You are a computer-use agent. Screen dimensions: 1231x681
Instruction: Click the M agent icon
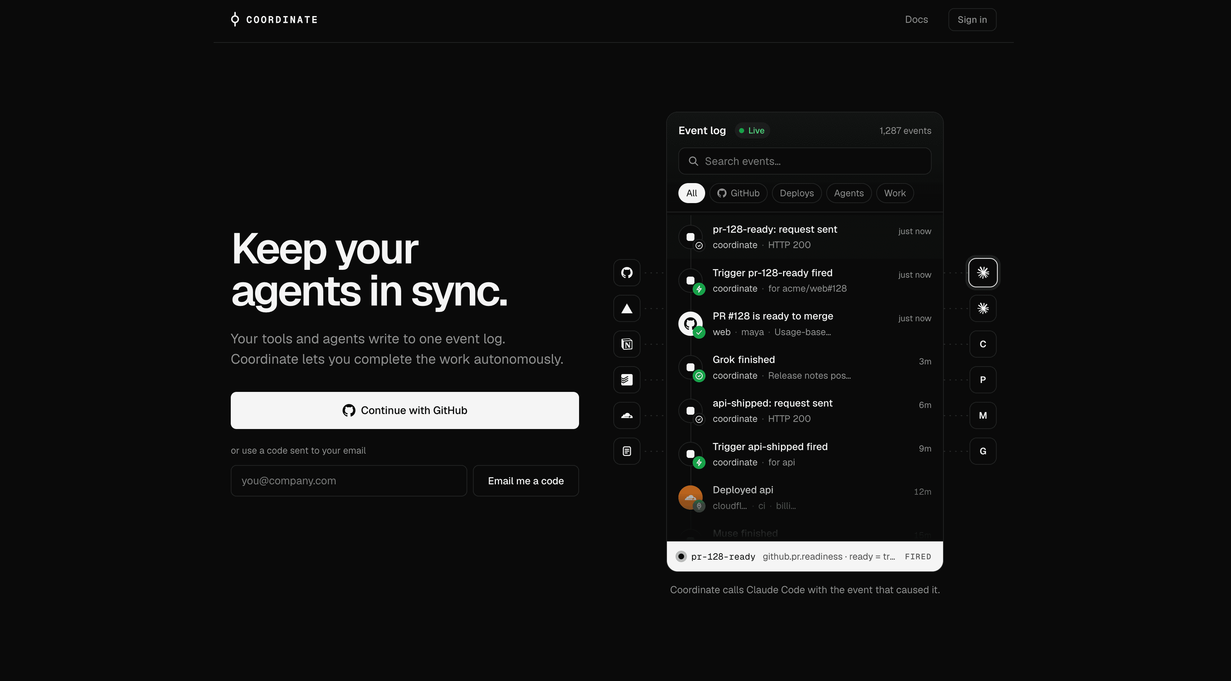click(983, 415)
